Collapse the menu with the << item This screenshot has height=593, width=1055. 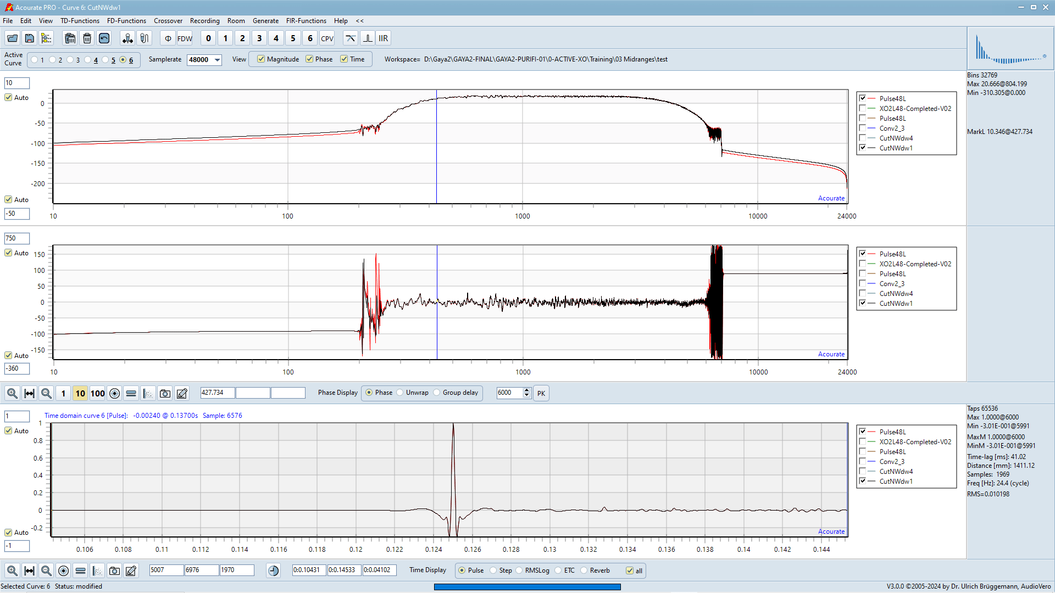tap(360, 21)
